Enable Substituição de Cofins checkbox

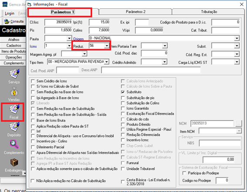(x=123, y=103)
